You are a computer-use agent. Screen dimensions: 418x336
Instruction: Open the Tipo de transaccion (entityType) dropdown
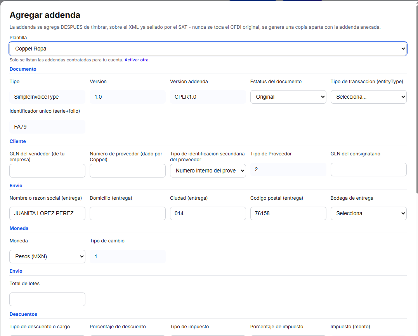(368, 97)
